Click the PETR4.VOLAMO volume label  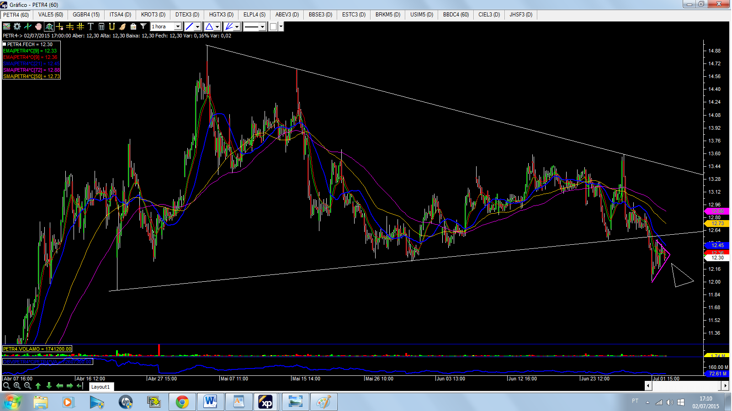pyautogui.click(x=37, y=349)
